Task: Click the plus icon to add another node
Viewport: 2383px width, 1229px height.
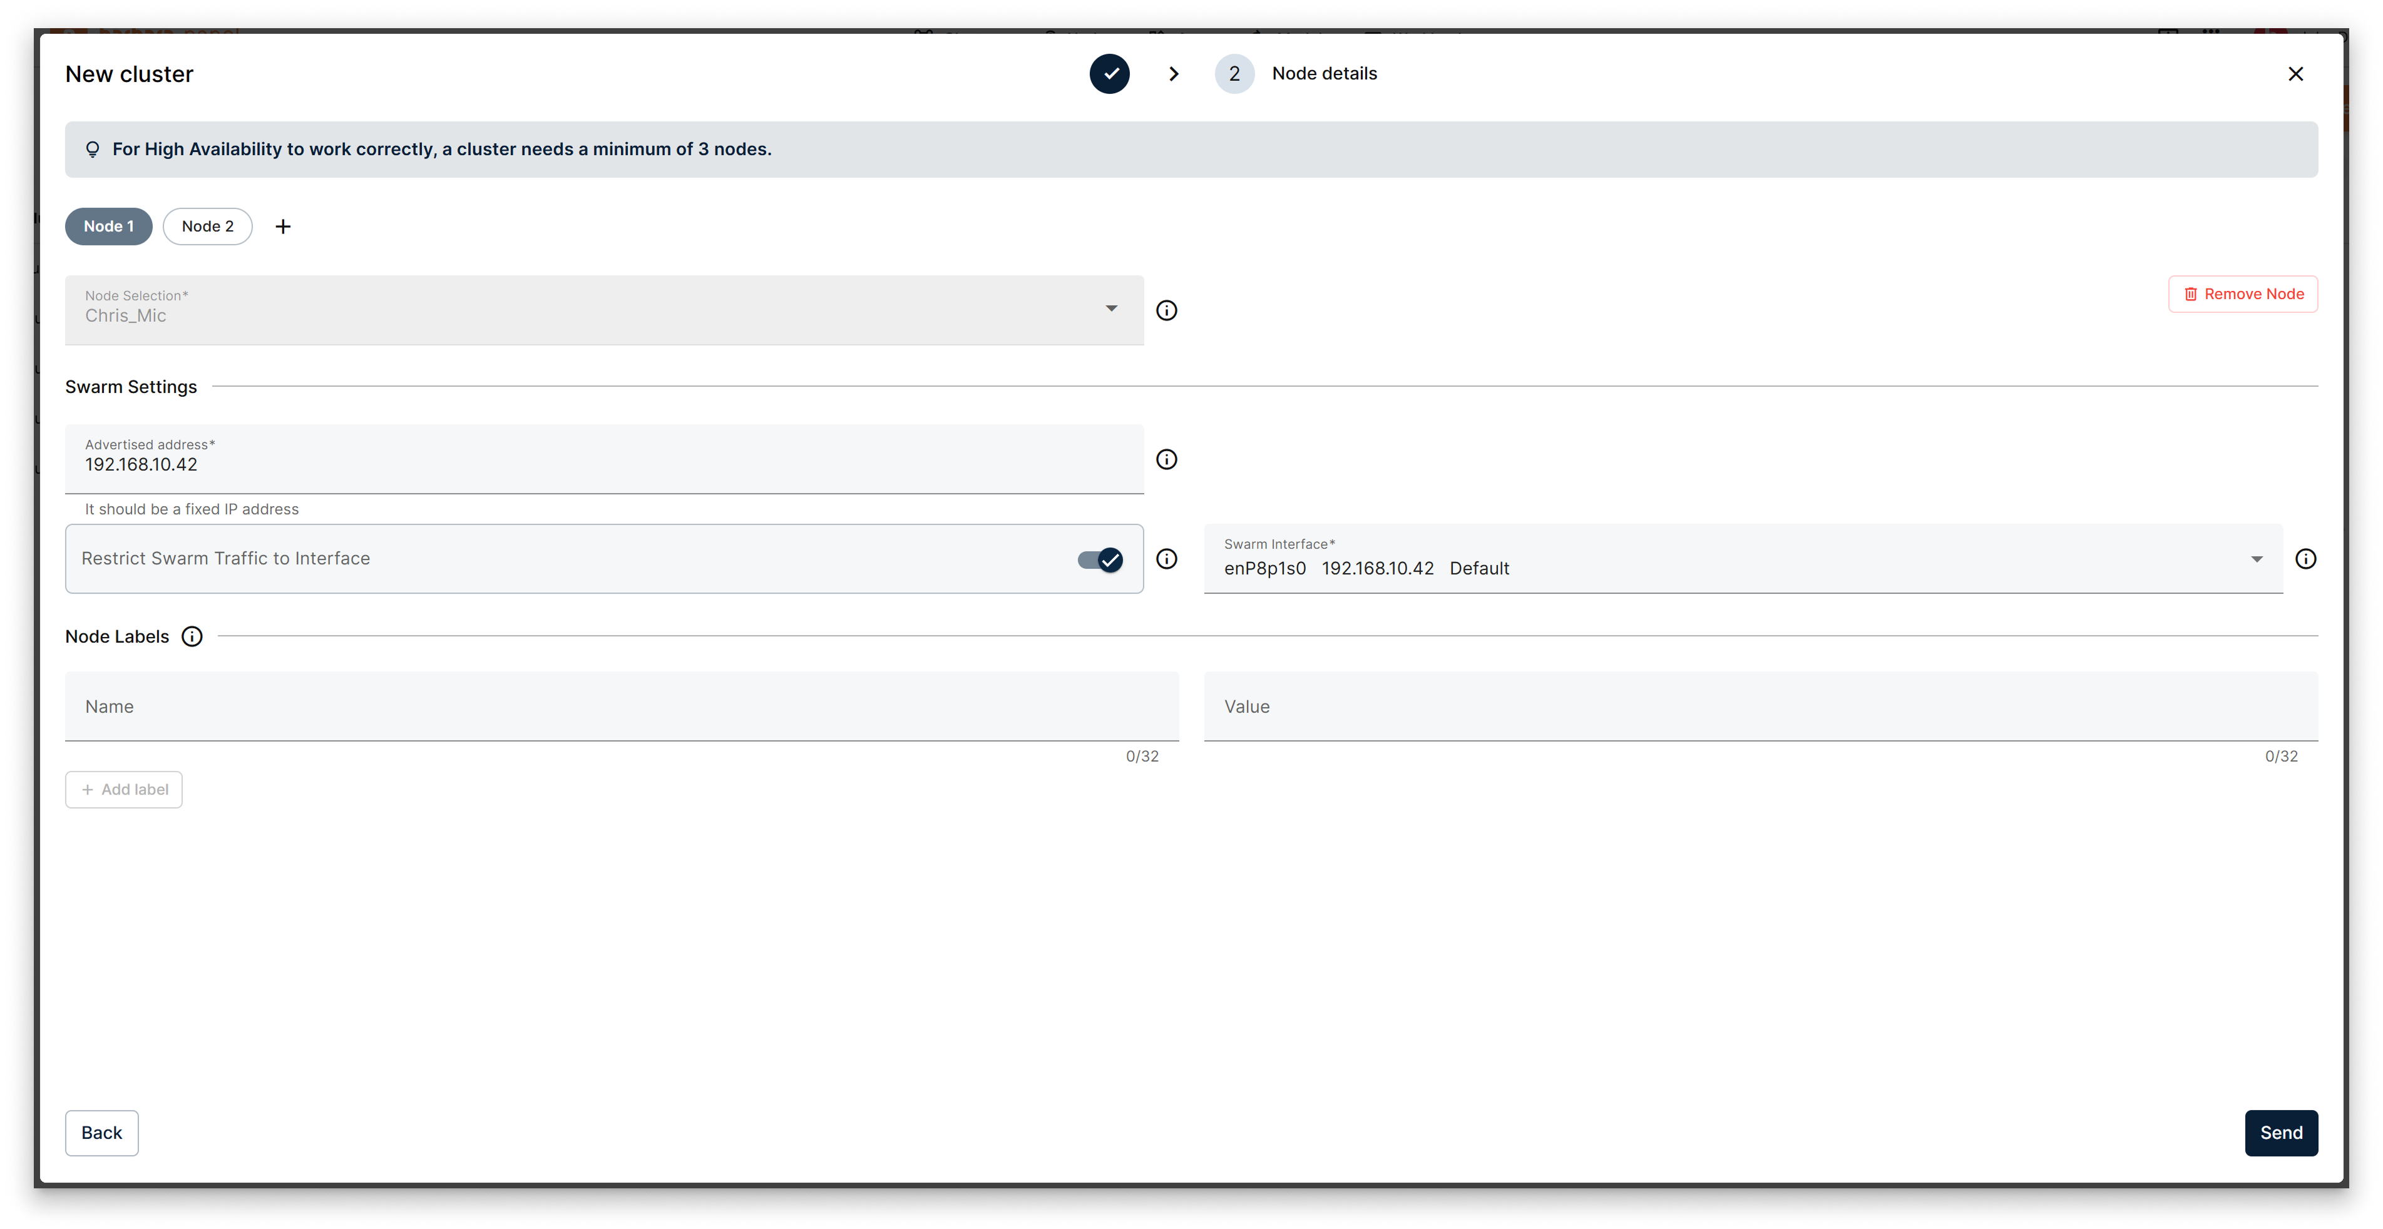Action: coord(283,226)
